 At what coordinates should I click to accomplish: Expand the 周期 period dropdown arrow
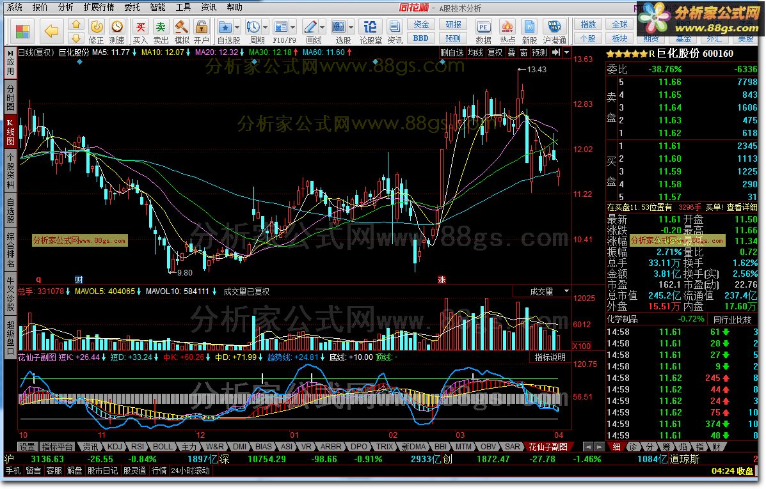(266, 27)
